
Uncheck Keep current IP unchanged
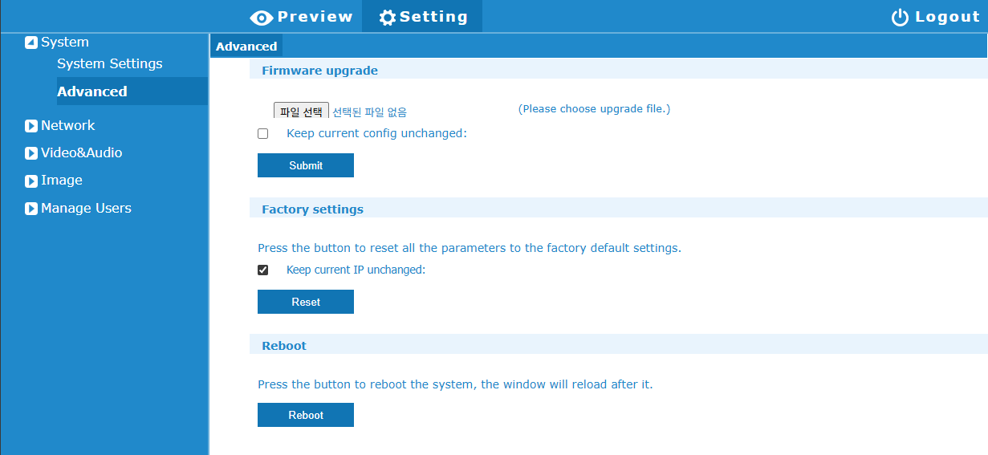click(262, 270)
